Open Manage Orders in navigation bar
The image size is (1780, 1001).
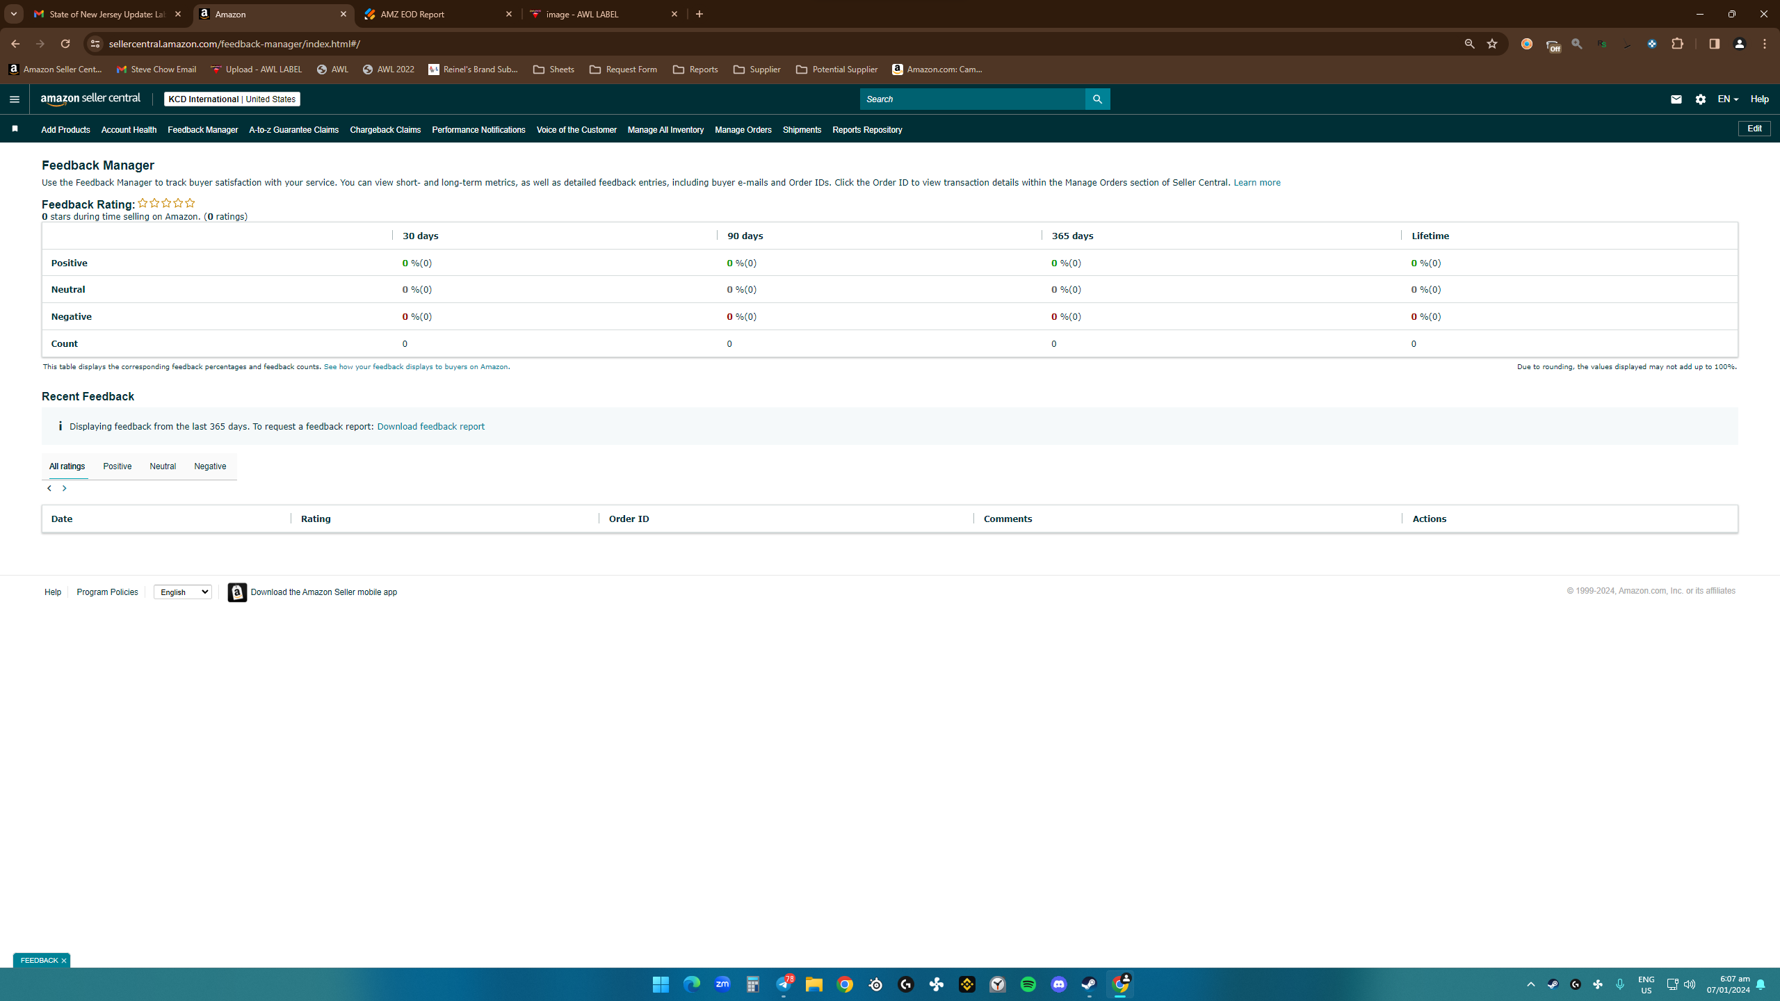pos(743,130)
